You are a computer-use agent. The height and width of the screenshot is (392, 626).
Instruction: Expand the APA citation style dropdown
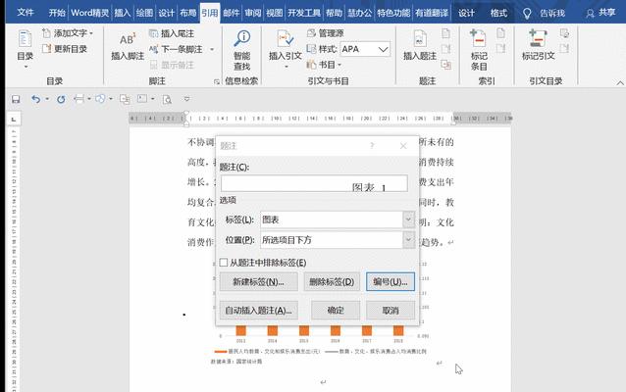click(384, 49)
